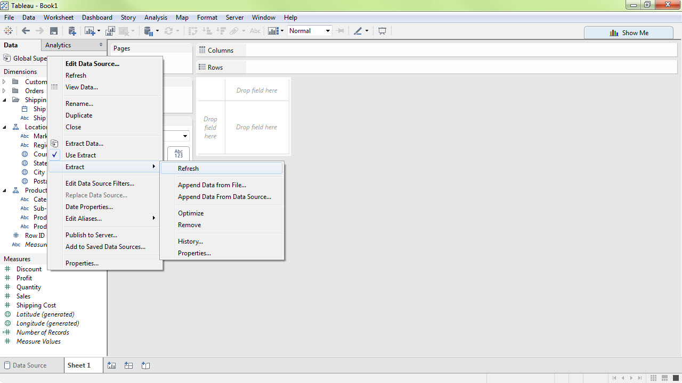
Task: Select the Profit measure
Action: coord(24,278)
